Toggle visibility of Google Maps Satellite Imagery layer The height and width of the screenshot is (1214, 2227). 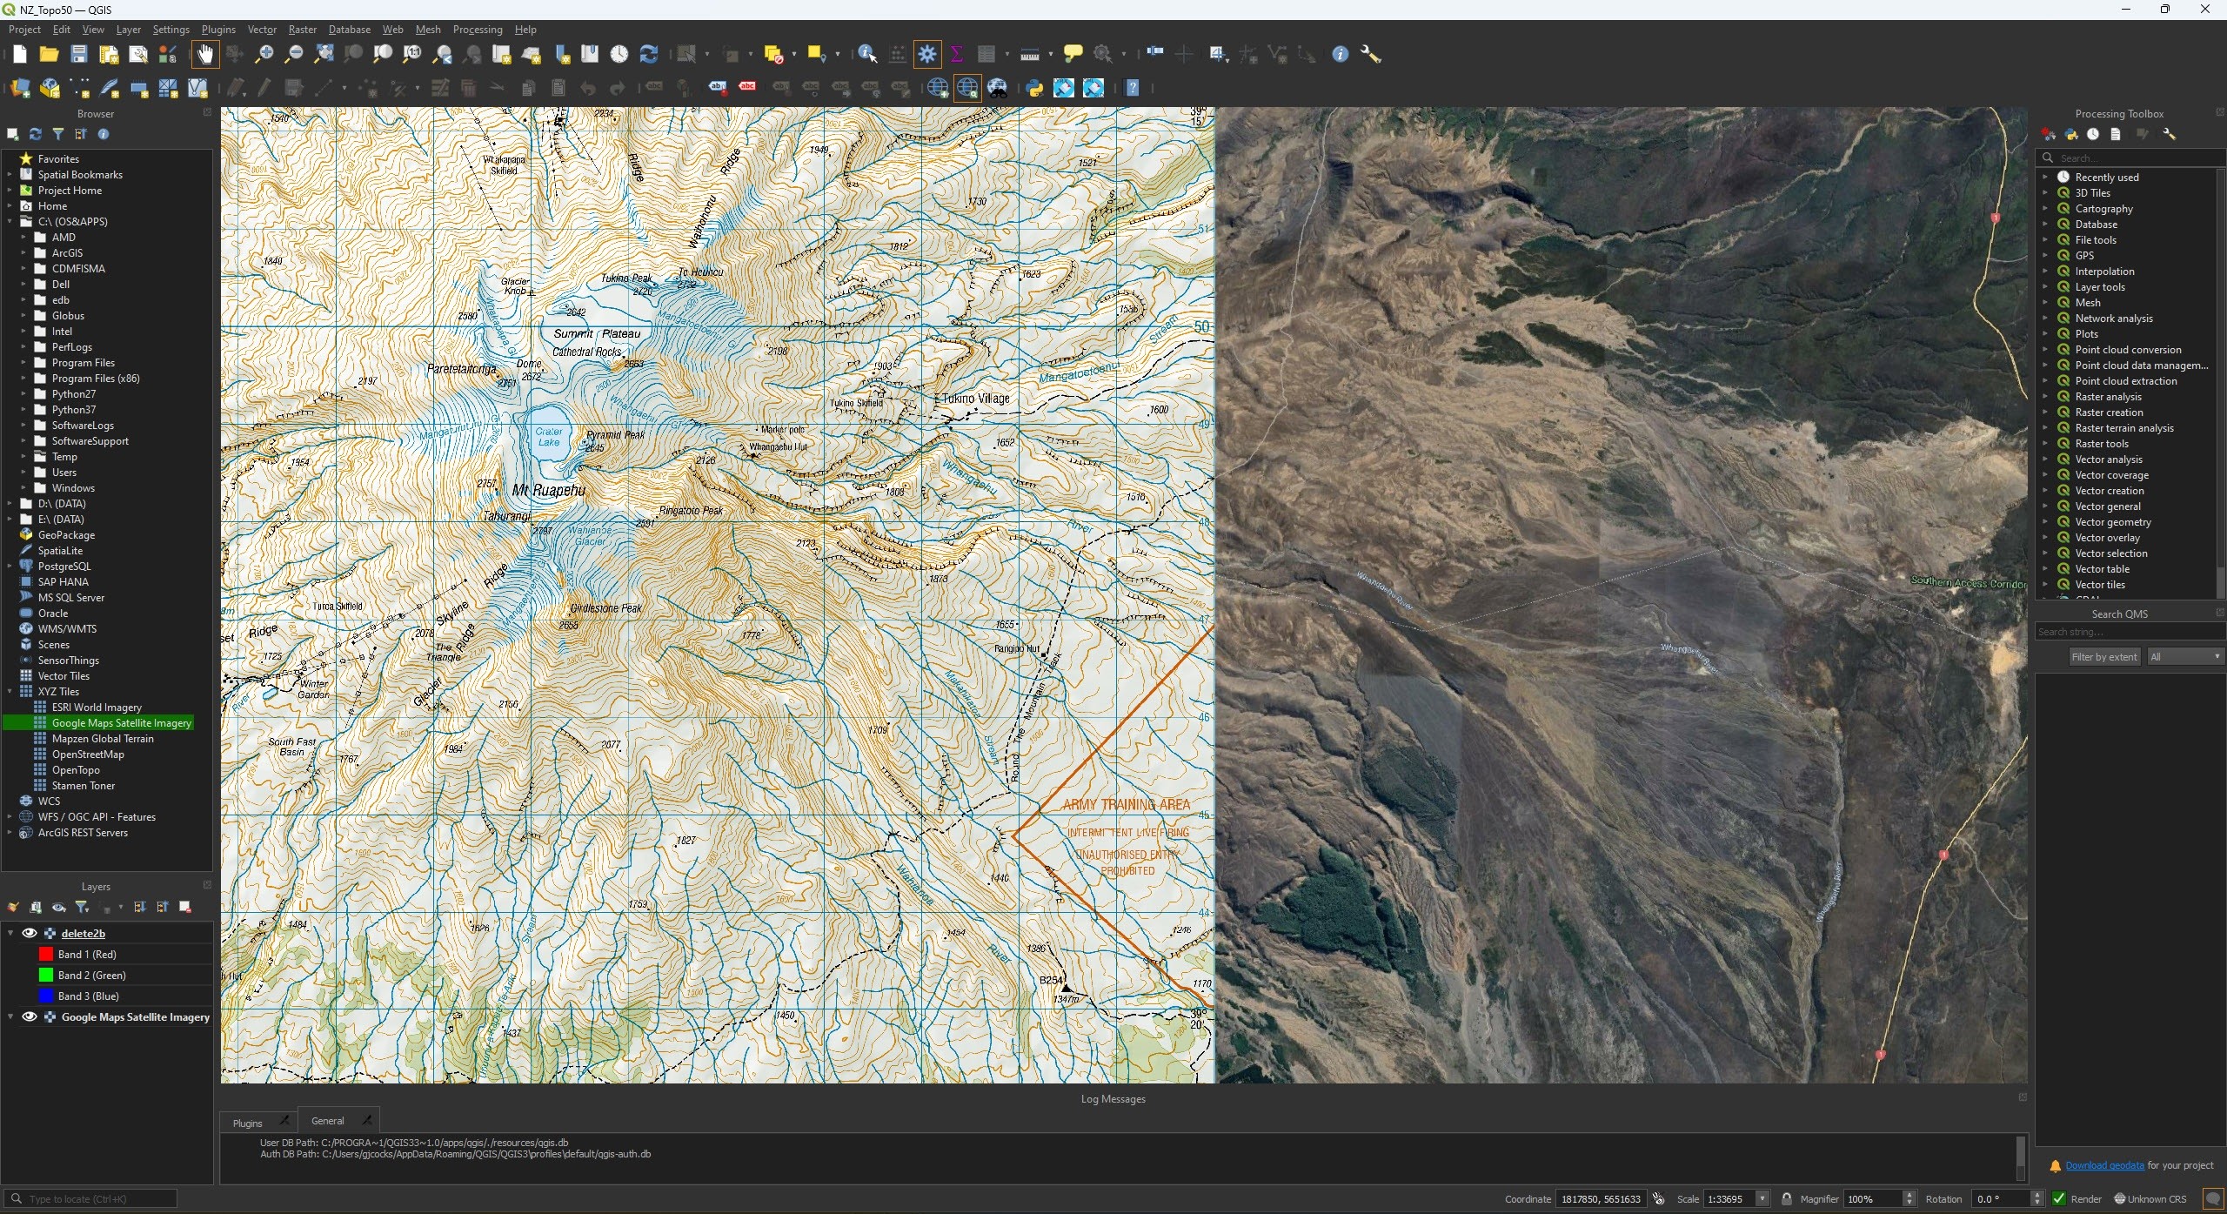(x=29, y=1016)
